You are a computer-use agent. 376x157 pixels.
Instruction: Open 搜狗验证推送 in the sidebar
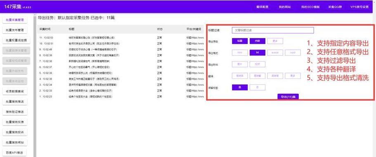pos(15,112)
